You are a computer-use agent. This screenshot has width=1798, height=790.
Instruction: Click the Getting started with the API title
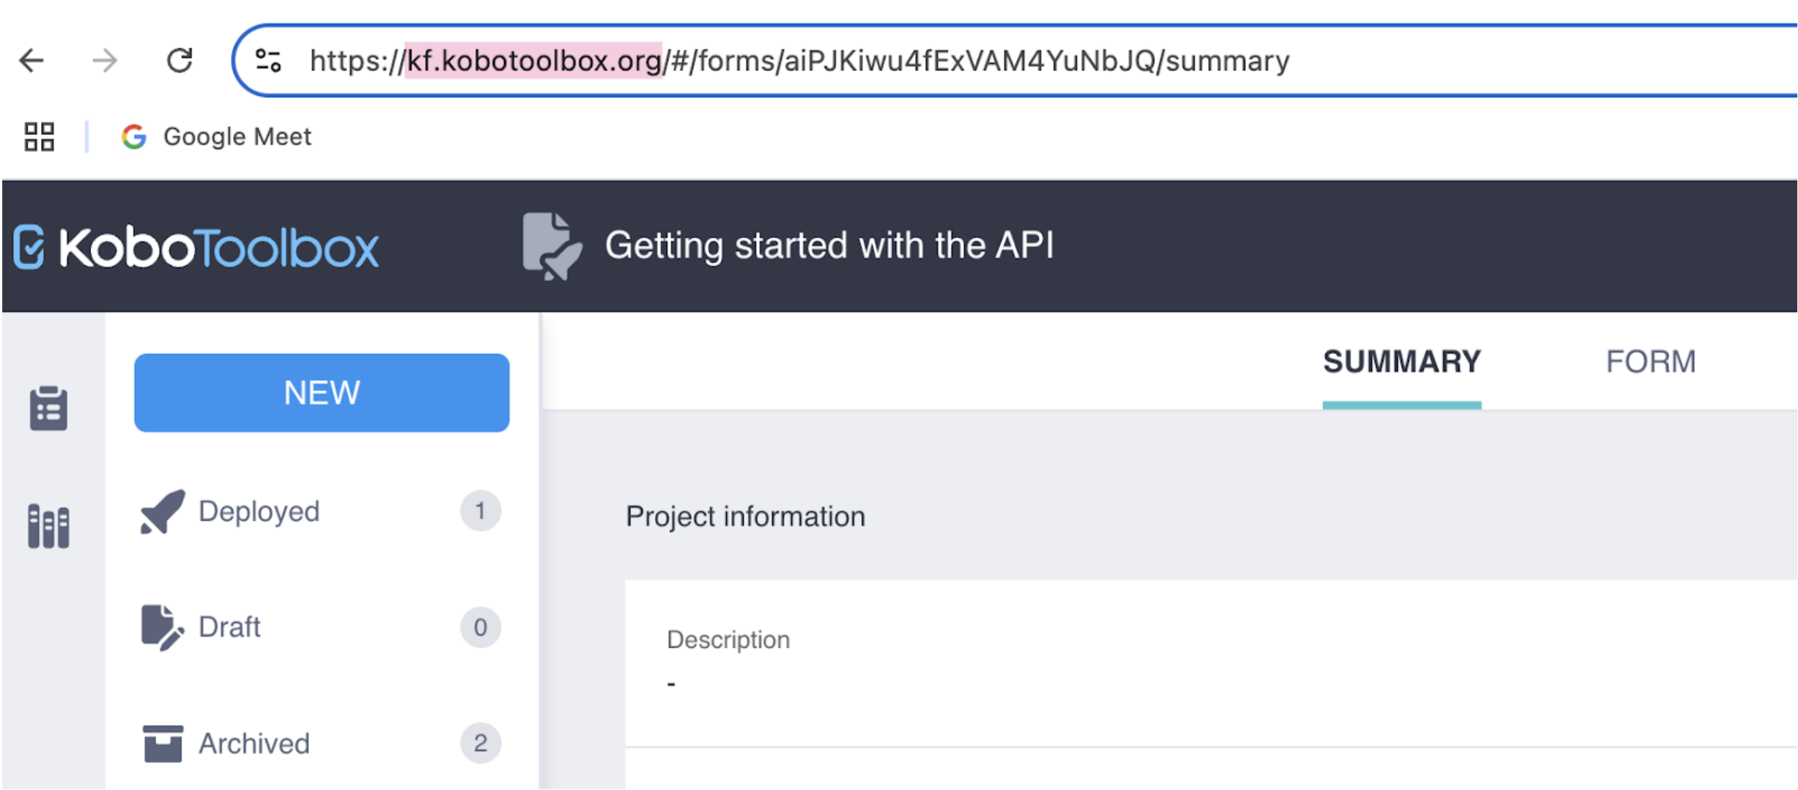(x=829, y=246)
